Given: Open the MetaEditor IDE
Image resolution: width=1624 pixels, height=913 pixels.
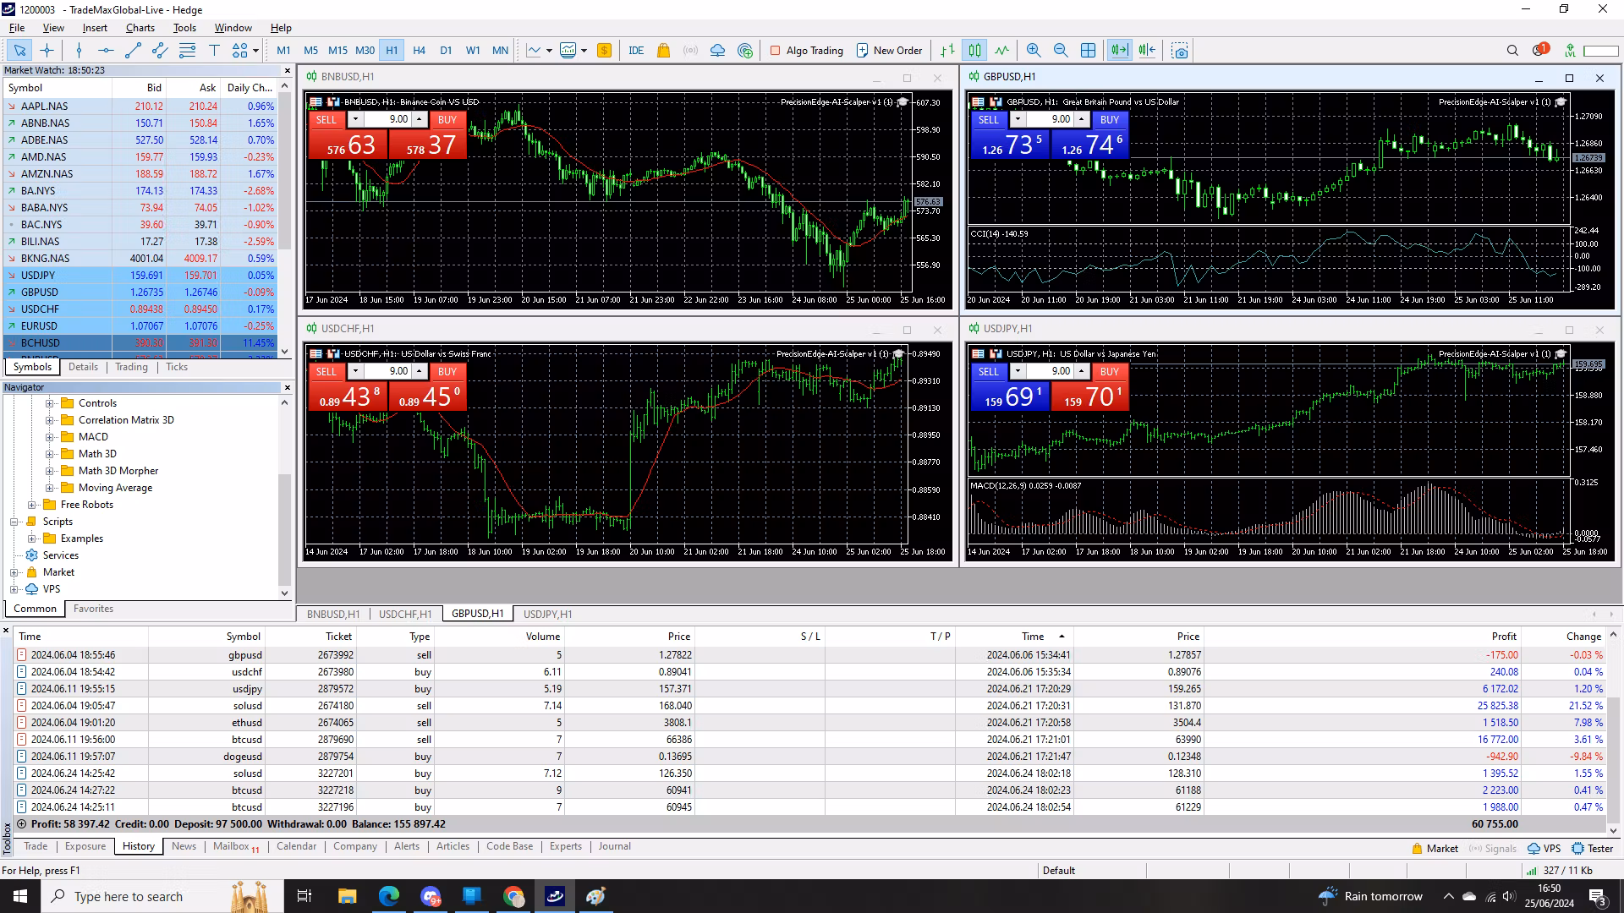Looking at the screenshot, I should (636, 51).
